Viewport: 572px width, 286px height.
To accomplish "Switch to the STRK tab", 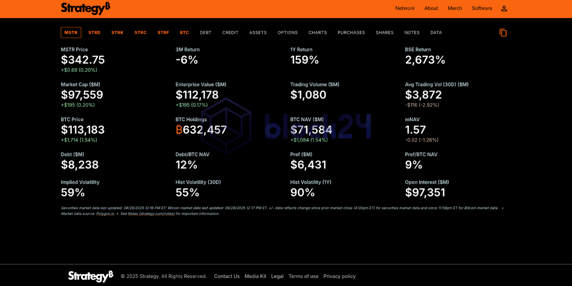I will tap(117, 32).
